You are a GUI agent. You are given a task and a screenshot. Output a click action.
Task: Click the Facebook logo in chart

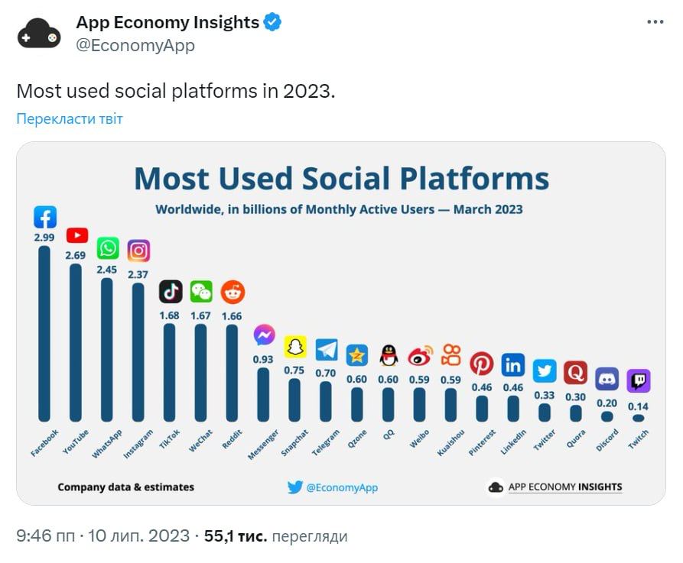[45, 218]
